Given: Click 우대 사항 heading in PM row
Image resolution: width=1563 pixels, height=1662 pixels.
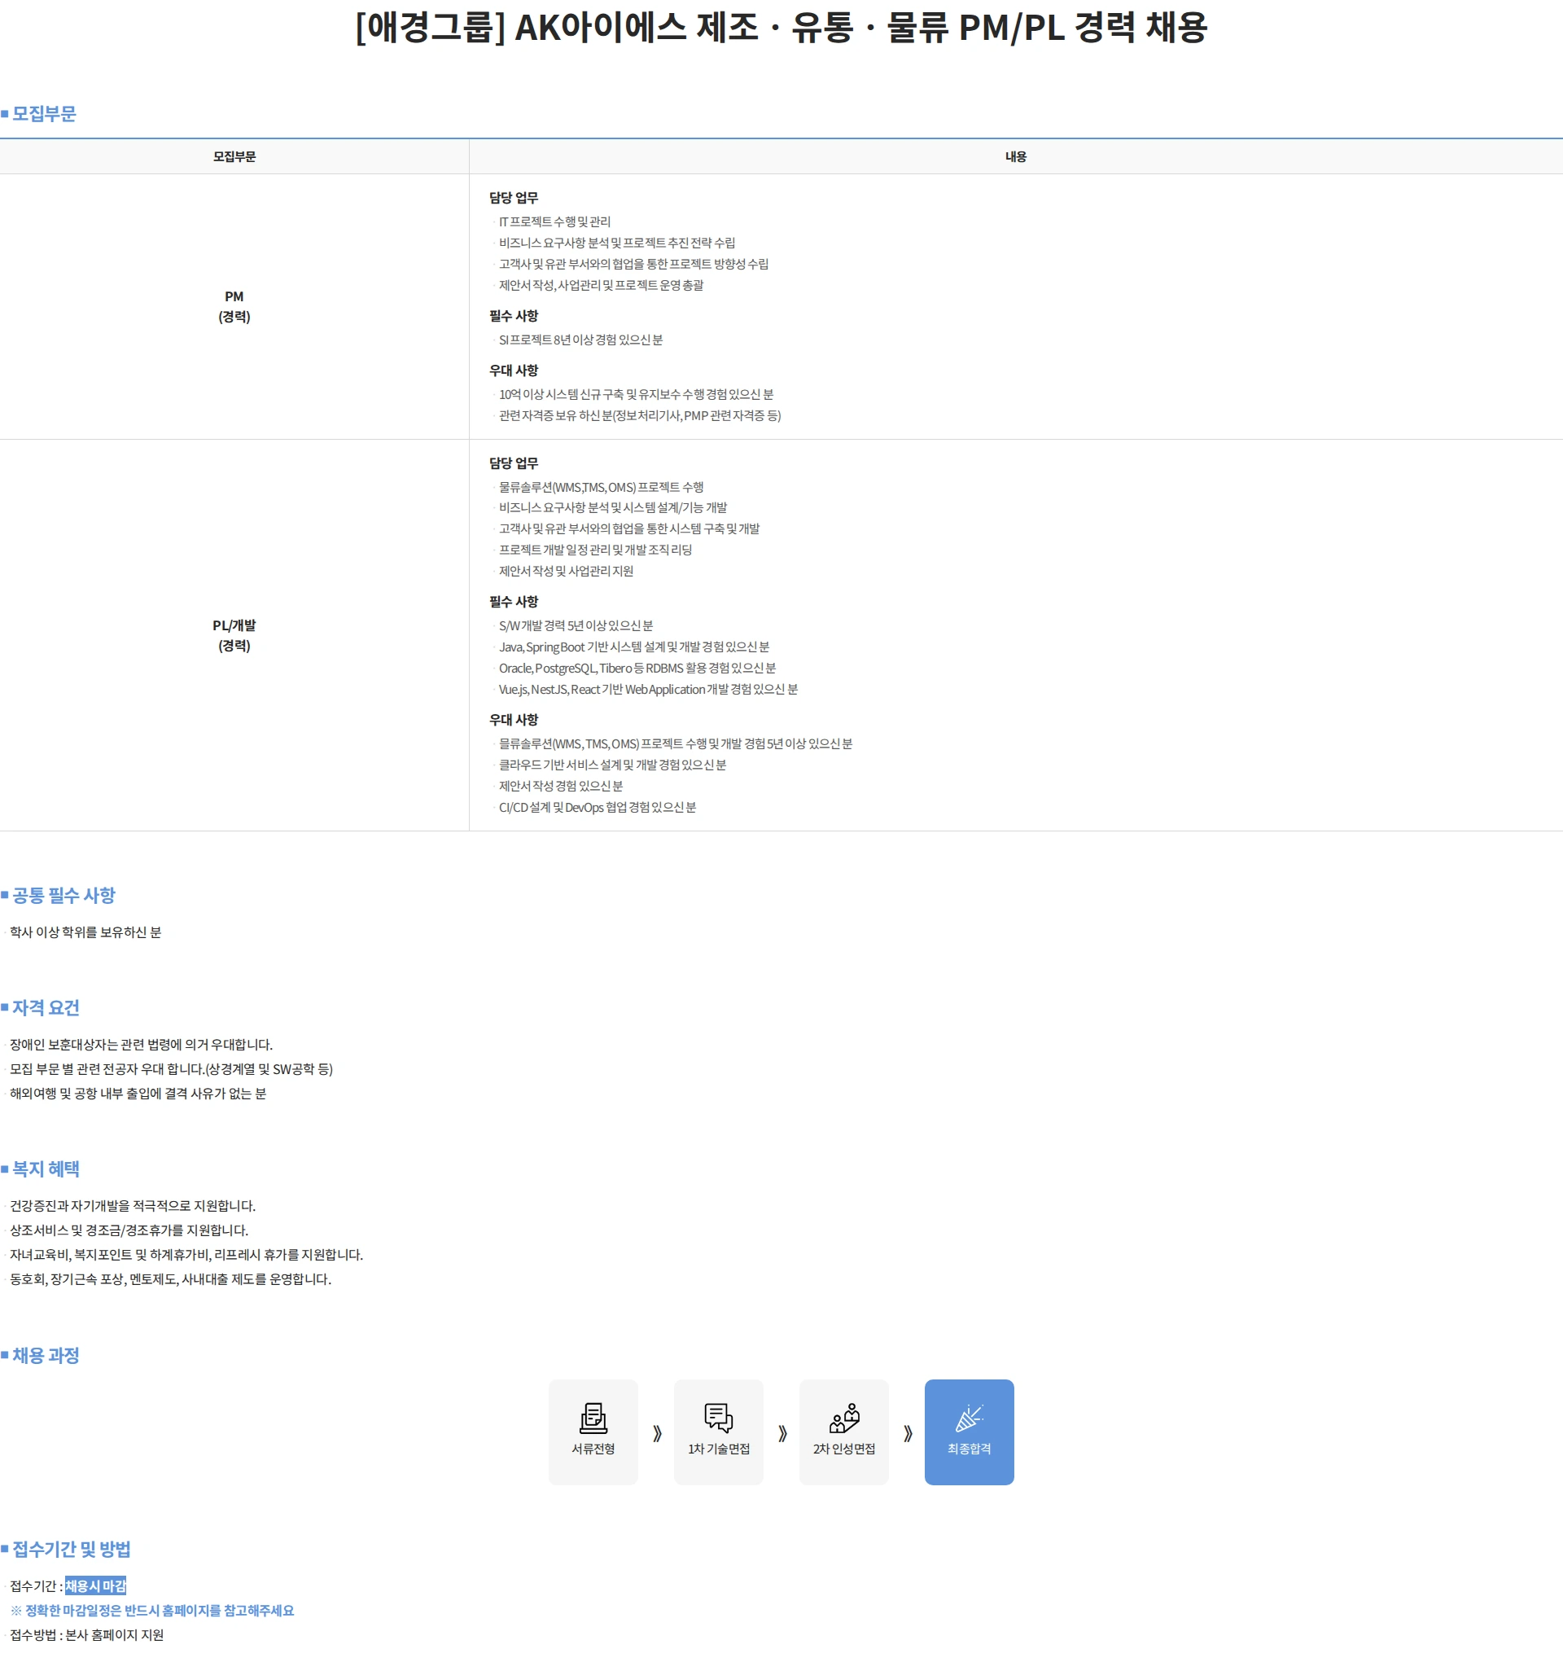Looking at the screenshot, I should (x=513, y=371).
